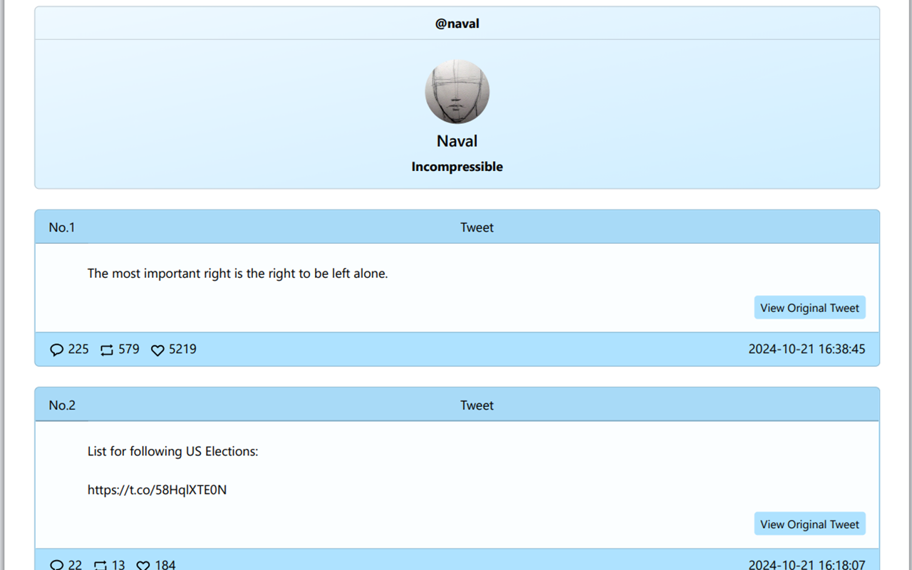Click the retweet count 13 on tweet No.2
The width and height of the screenshot is (912, 570).
[118, 565]
